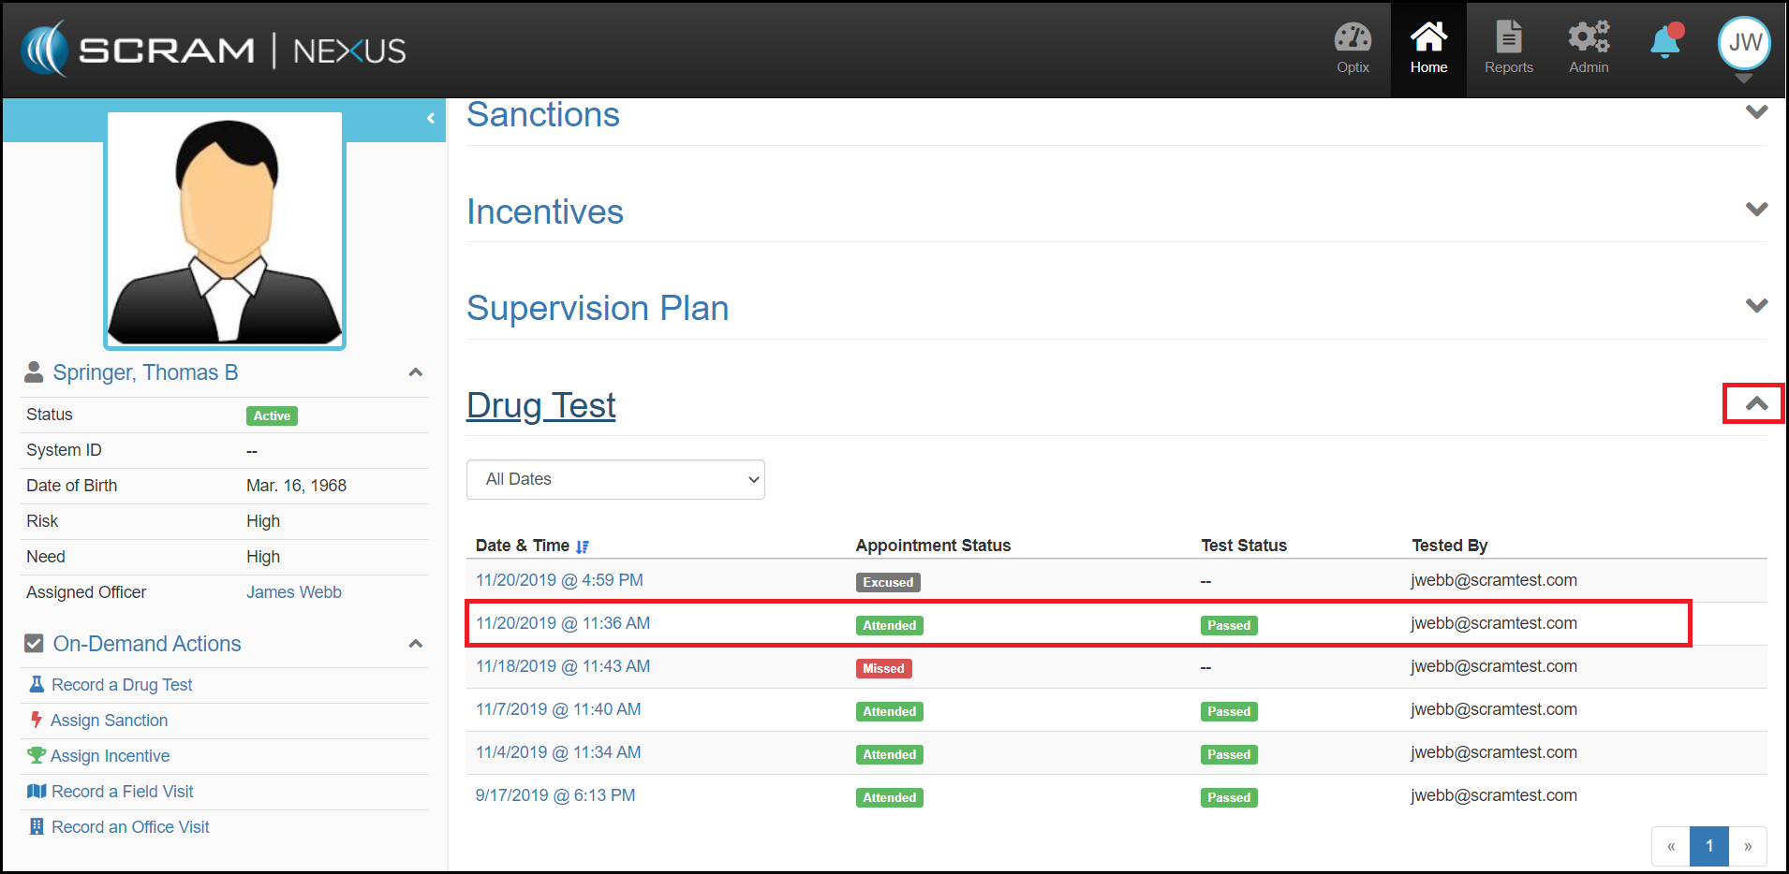The height and width of the screenshot is (874, 1789).
Task: Open the Optix dashboard icon
Action: pos(1353,39)
